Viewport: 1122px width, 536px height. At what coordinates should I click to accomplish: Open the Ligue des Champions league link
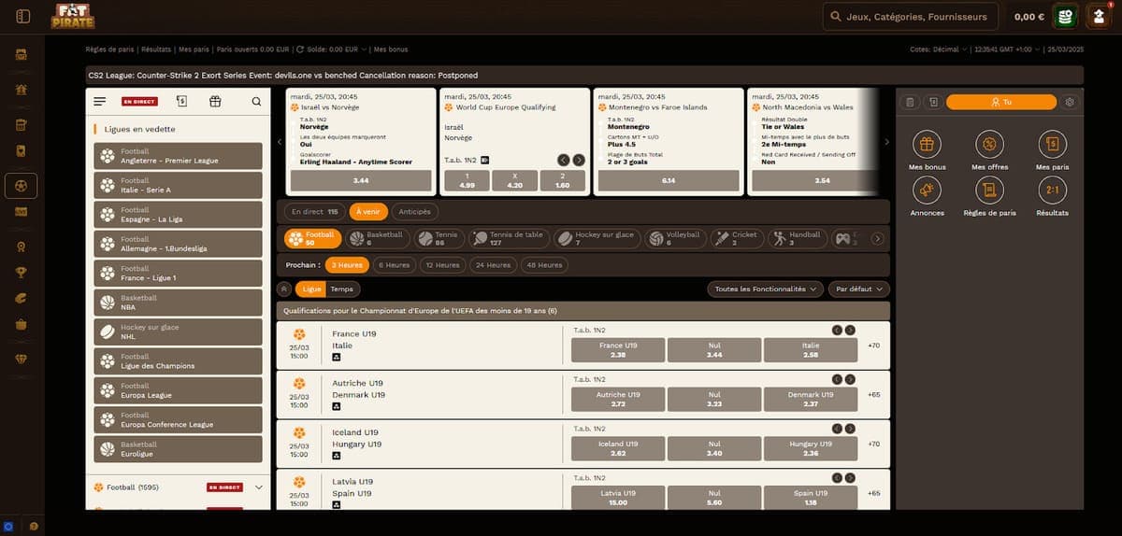pos(179,361)
